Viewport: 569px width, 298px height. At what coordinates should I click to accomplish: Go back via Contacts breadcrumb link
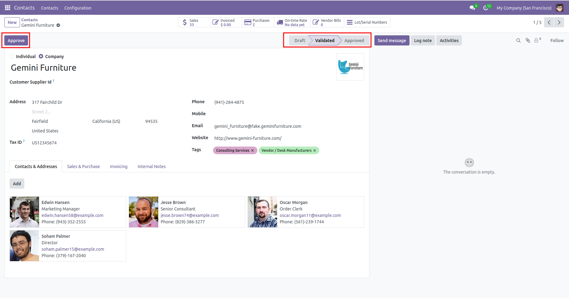[x=30, y=20]
